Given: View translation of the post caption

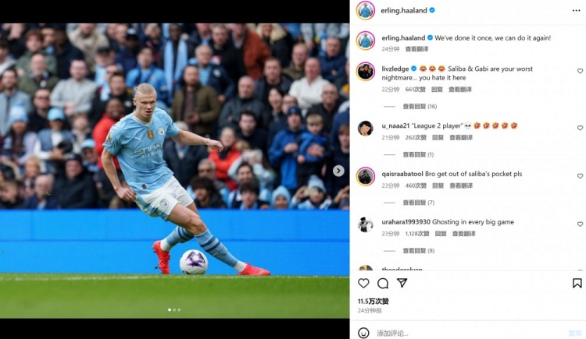Looking at the screenshot, I should (416, 49).
